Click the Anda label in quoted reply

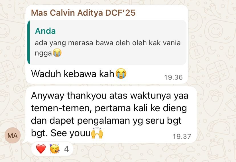tap(45, 31)
